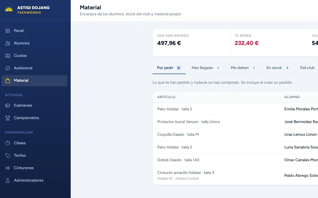Click the Clases clock icon
Screen dimensions: 318x198
click(x=7, y=143)
